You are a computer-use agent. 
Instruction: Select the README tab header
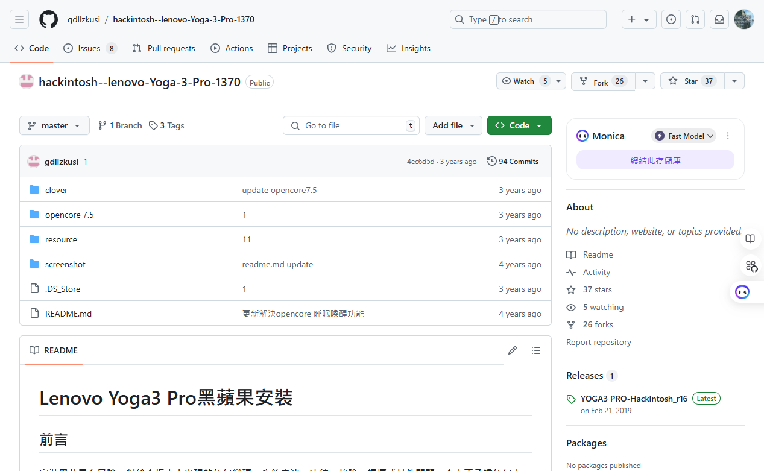point(54,350)
